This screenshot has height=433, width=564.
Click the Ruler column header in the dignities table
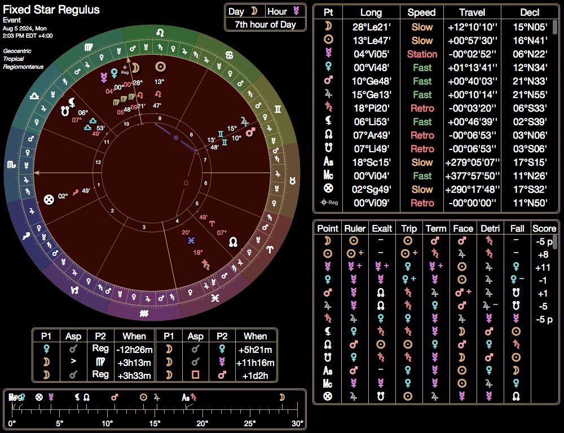click(x=355, y=228)
